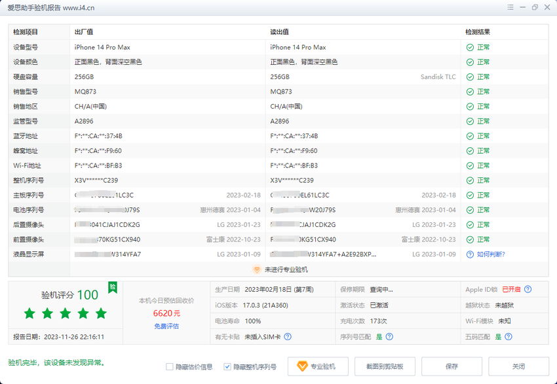The height and width of the screenshot is (384, 557).
Task: Click the 检测结果 column header
Action: (x=478, y=32)
